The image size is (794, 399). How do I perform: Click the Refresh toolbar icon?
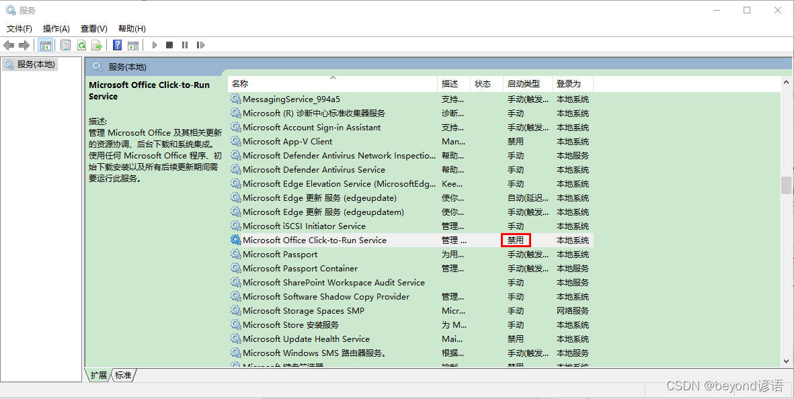click(x=81, y=46)
